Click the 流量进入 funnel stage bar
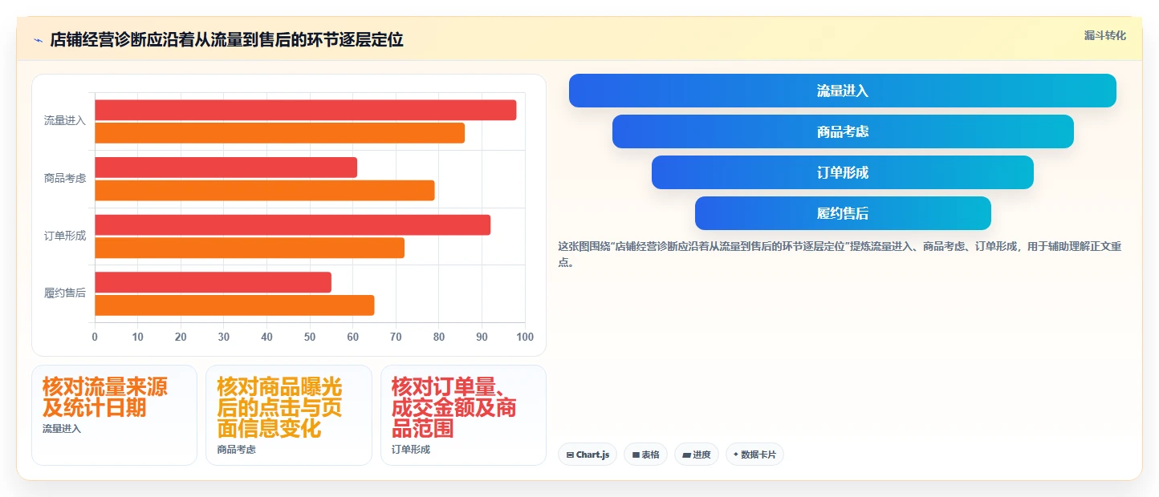 point(843,91)
